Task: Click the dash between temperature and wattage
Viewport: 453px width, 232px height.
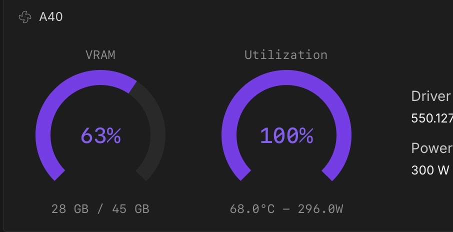Action: 286,208
